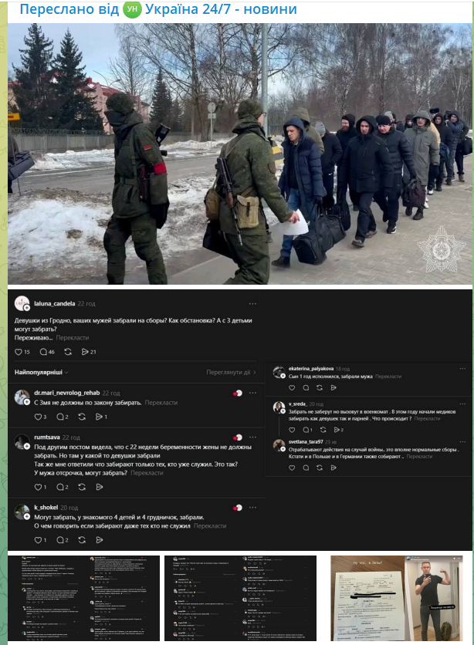Like the laluna_candela post via heart icon
This screenshot has width=474, height=645.
click(19, 352)
